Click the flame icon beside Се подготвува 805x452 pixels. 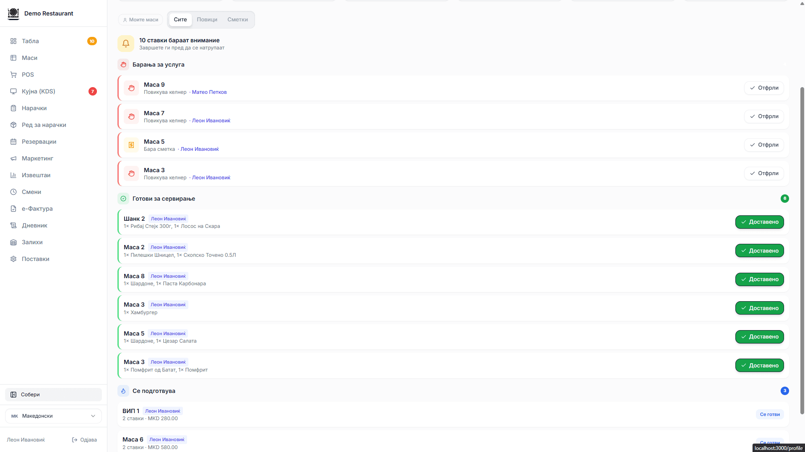(x=123, y=391)
